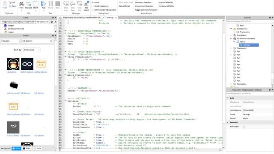This screenshot has height=154, width=274.
Task: Click the Pause test button
Action: pyautogui.click(x=51, y=5)
